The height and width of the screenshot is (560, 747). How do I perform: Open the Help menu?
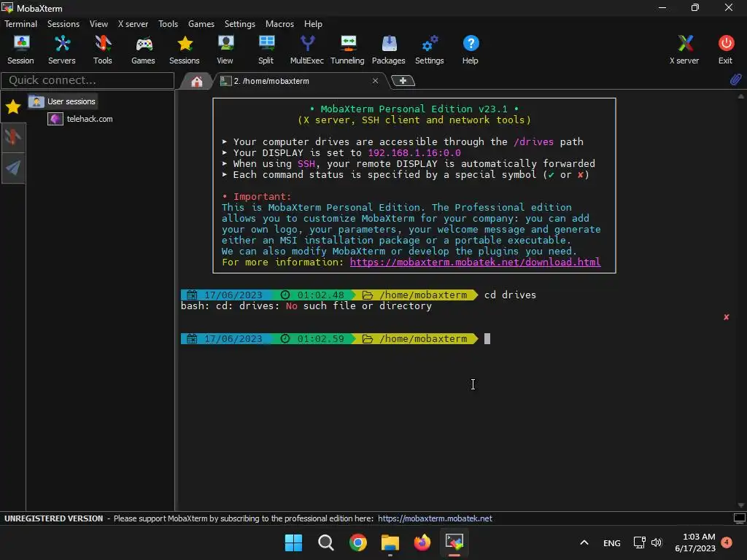click(313, 24)
